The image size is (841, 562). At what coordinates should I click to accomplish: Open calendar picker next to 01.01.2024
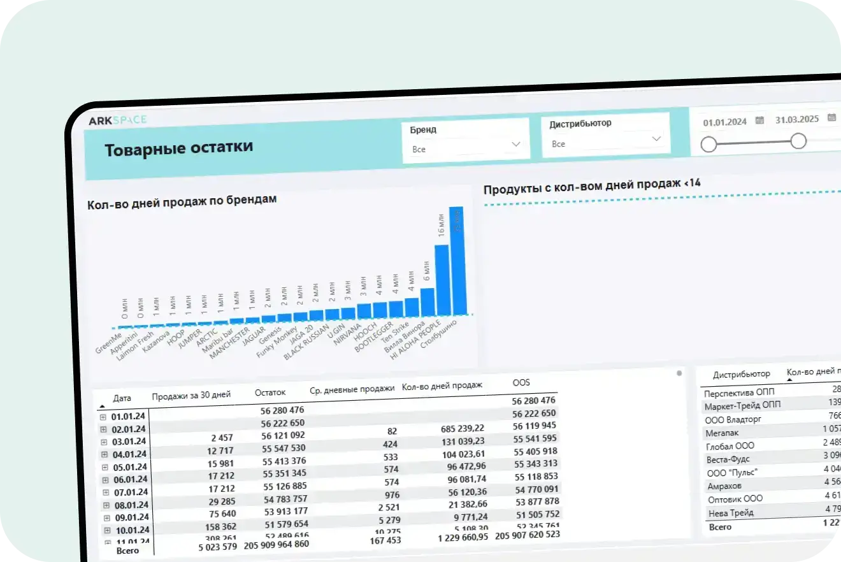pos(759,120)
